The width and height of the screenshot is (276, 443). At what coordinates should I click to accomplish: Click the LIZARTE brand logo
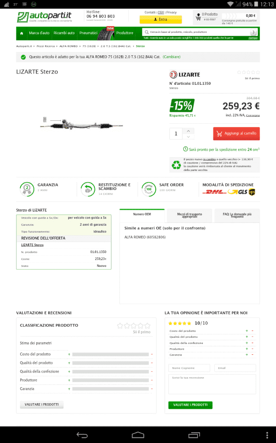click(x=185, y=74)
